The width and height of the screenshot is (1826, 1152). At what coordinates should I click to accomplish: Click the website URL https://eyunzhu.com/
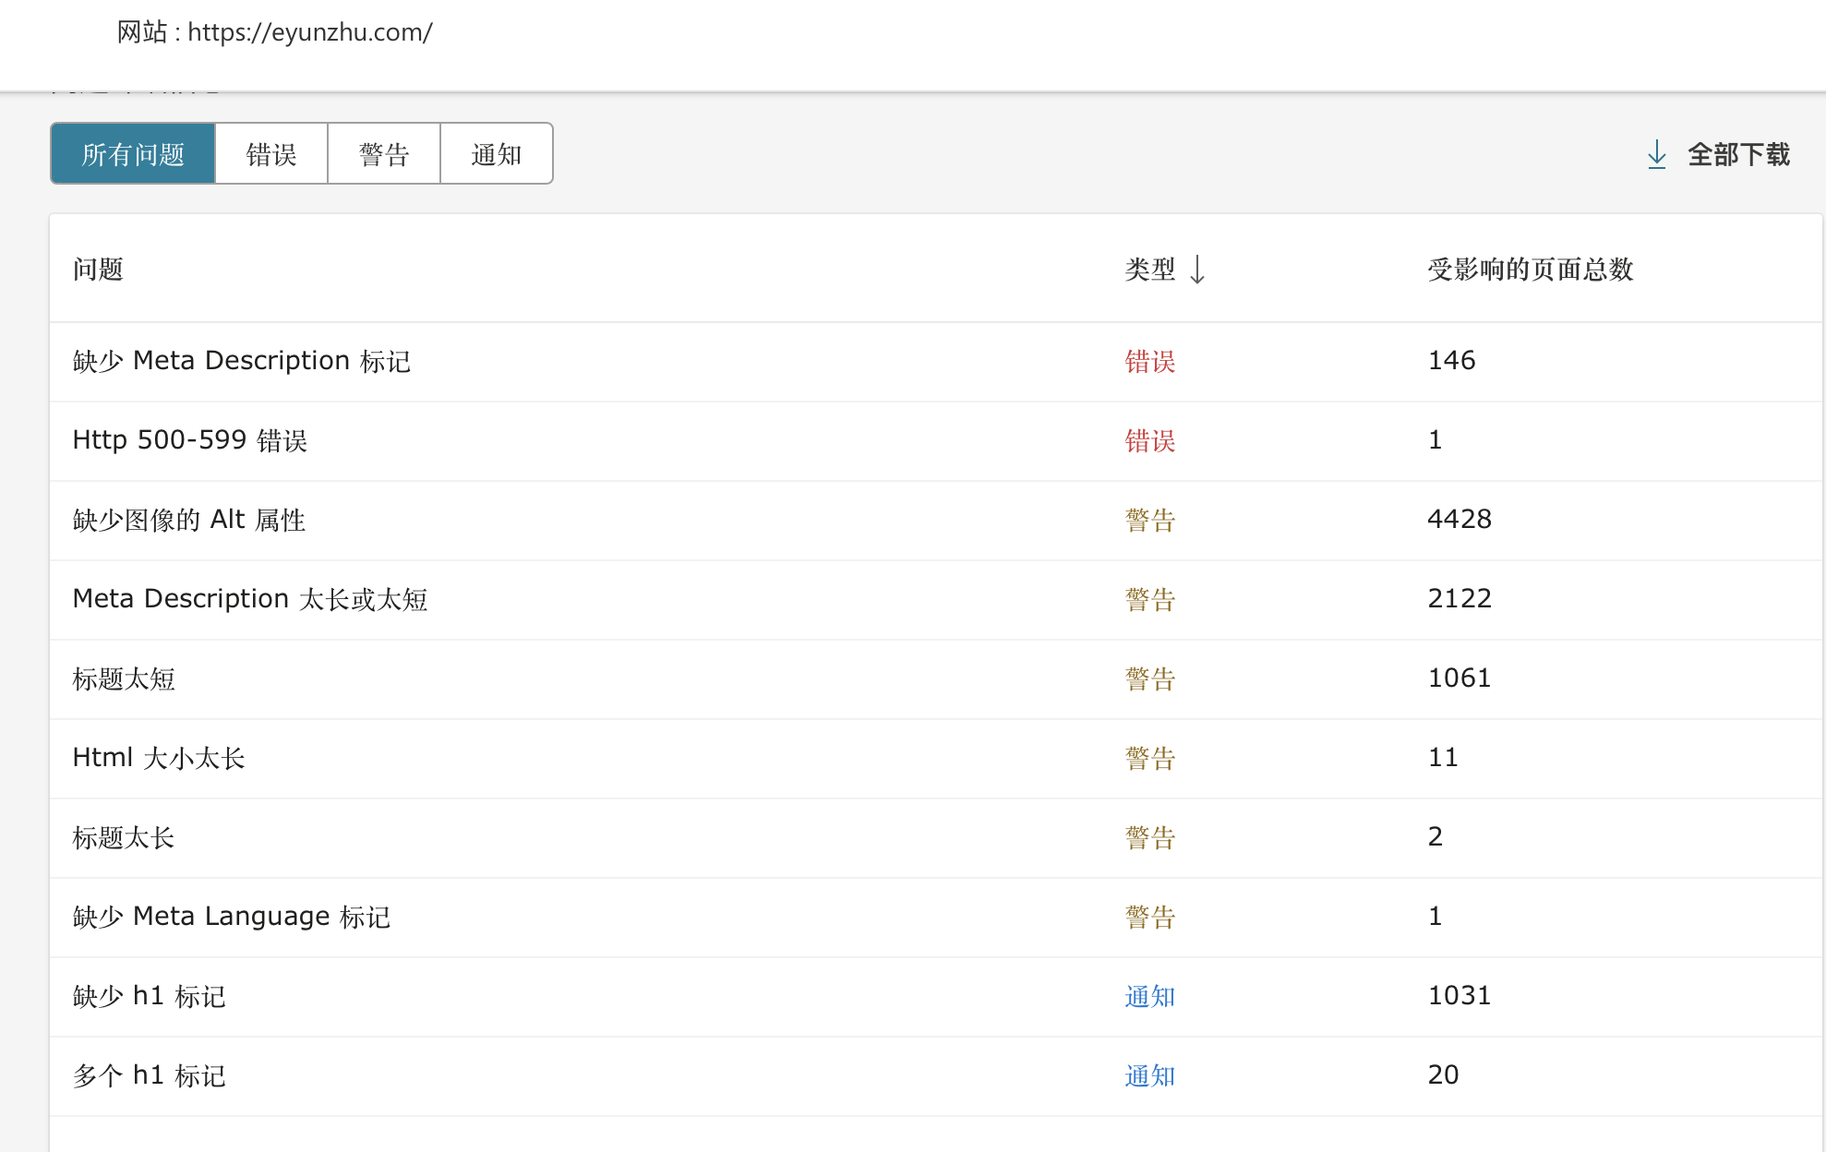click(x=310, y=32)
